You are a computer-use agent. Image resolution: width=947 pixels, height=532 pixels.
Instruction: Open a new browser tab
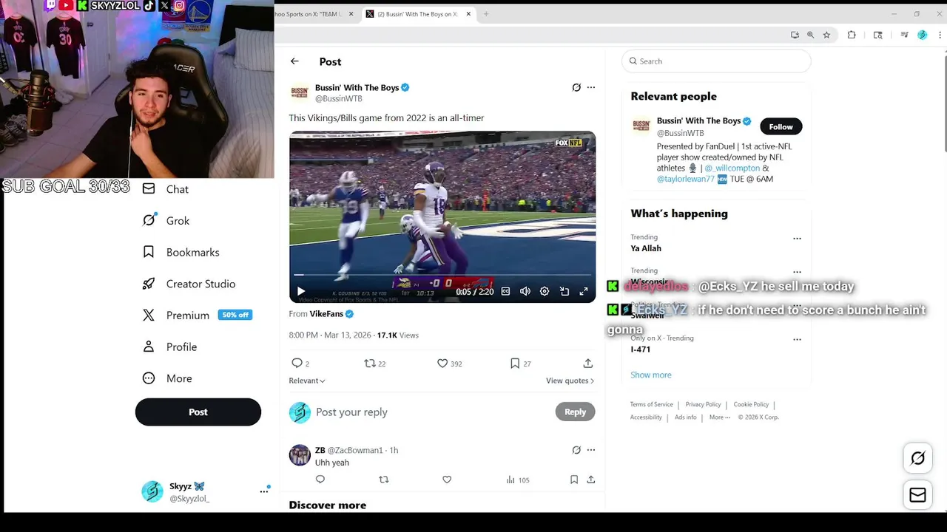(485, 14)
